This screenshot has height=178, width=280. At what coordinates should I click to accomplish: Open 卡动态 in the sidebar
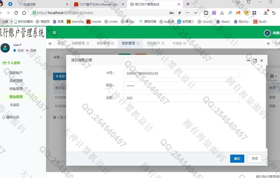[14, 105]
